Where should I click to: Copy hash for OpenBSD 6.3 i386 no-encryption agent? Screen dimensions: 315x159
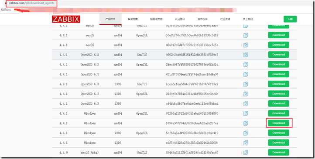246,103
